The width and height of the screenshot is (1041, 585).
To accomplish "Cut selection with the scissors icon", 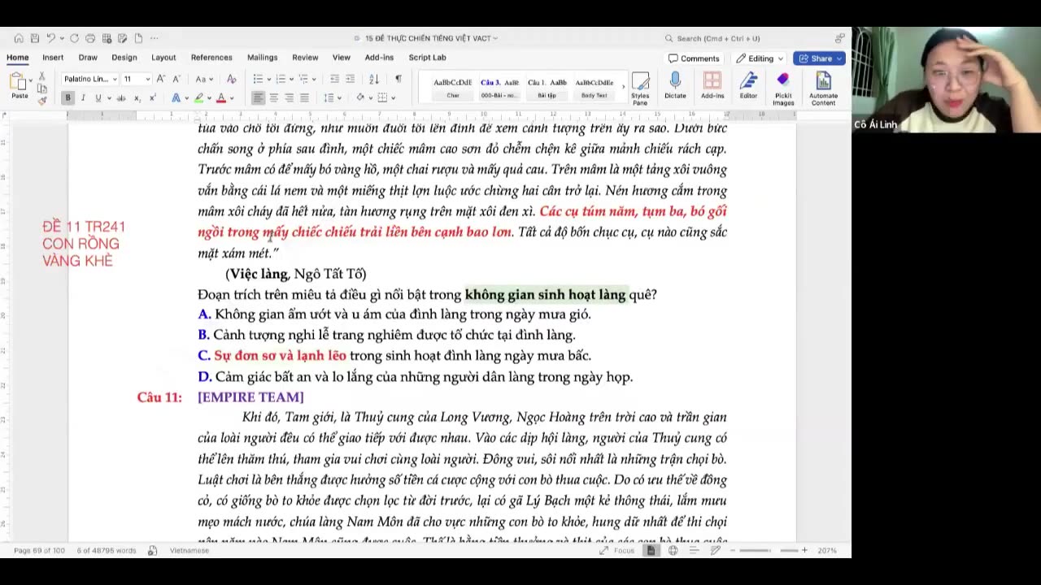I will point(42,76).
